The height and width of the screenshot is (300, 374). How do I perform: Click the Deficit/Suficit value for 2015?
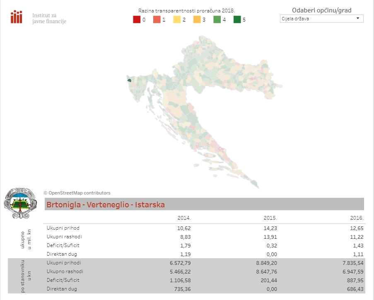point(272,245)
